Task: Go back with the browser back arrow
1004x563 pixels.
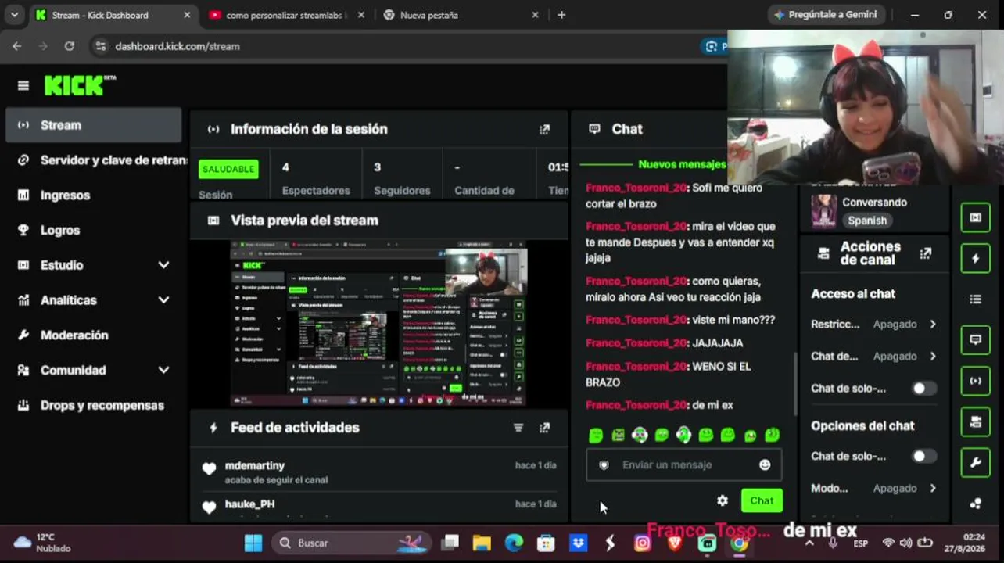Action: [17, 46]
